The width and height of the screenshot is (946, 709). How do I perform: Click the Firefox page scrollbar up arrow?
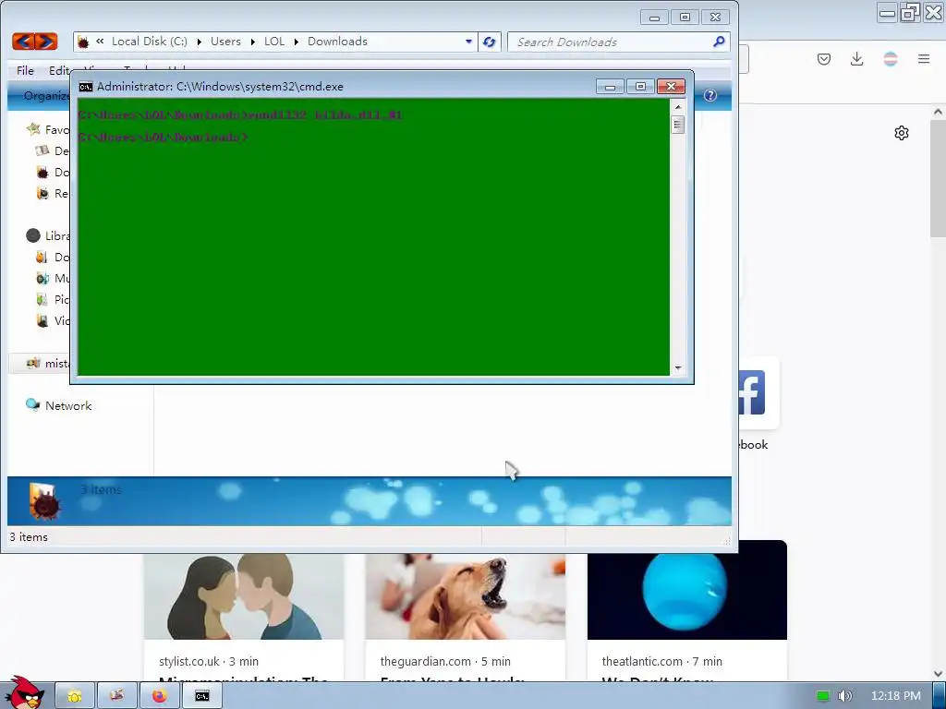tap(938, 112)
